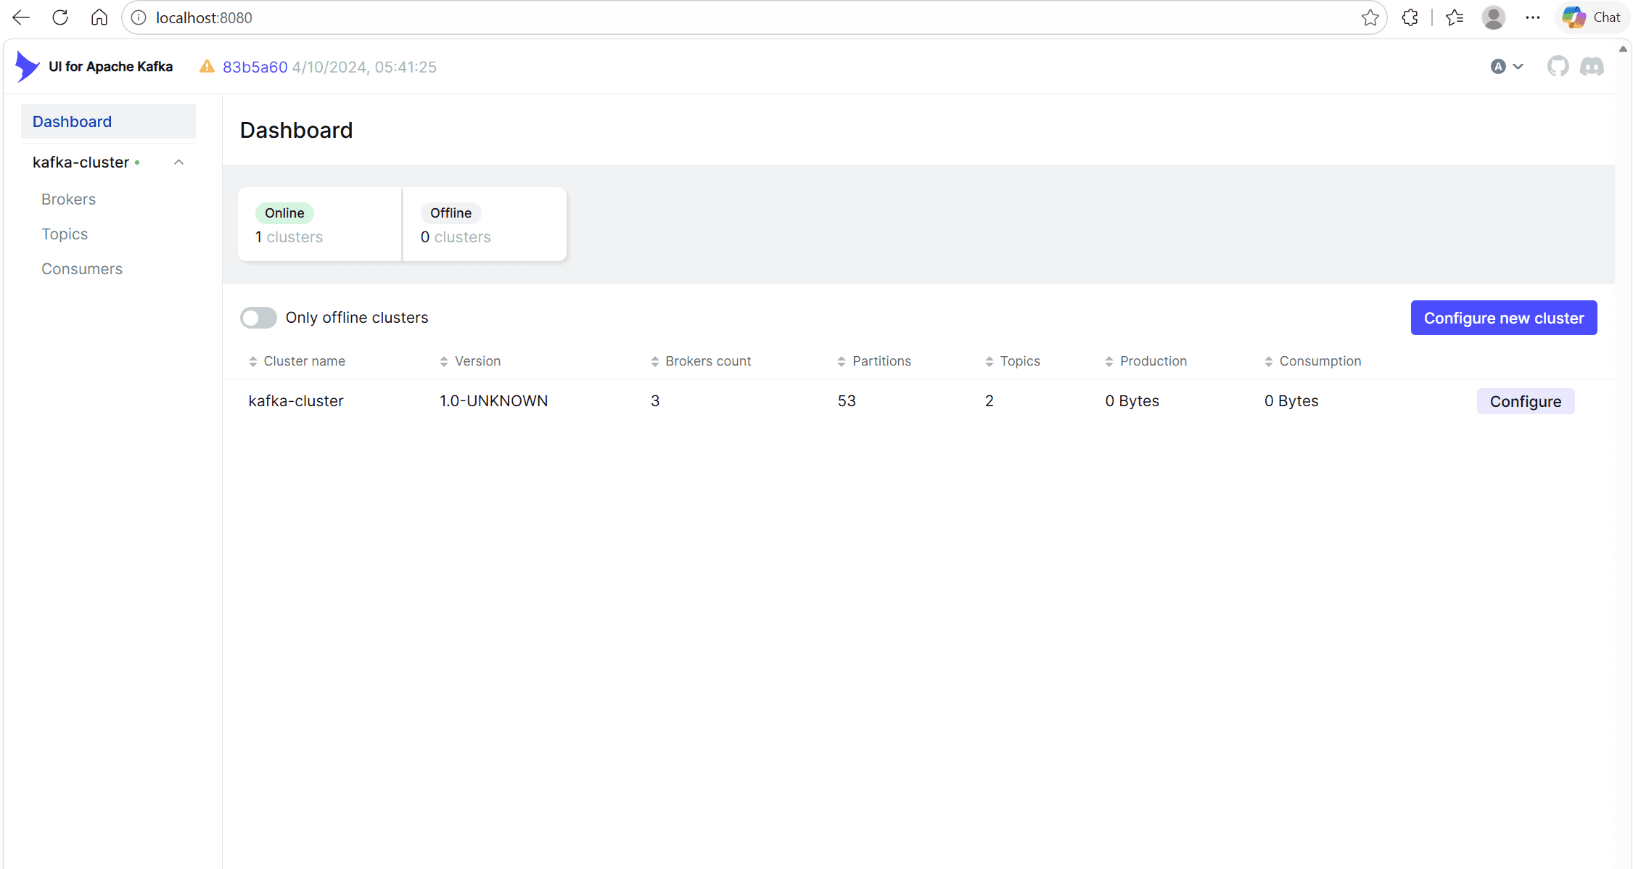
Task: Go to browser home page icon
Action: point(99,17)
